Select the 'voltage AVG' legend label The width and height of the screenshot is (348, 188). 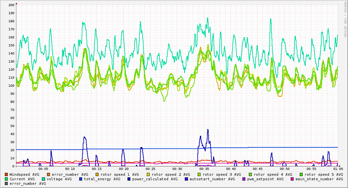(59, 179)
